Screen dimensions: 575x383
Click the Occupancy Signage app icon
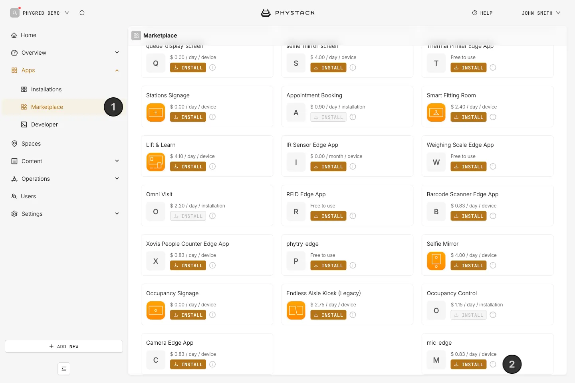156,310
